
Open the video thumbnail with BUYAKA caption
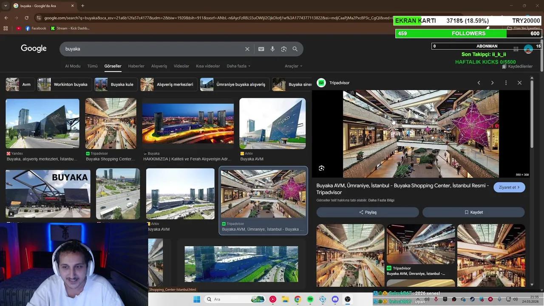[x=48, y=194]
